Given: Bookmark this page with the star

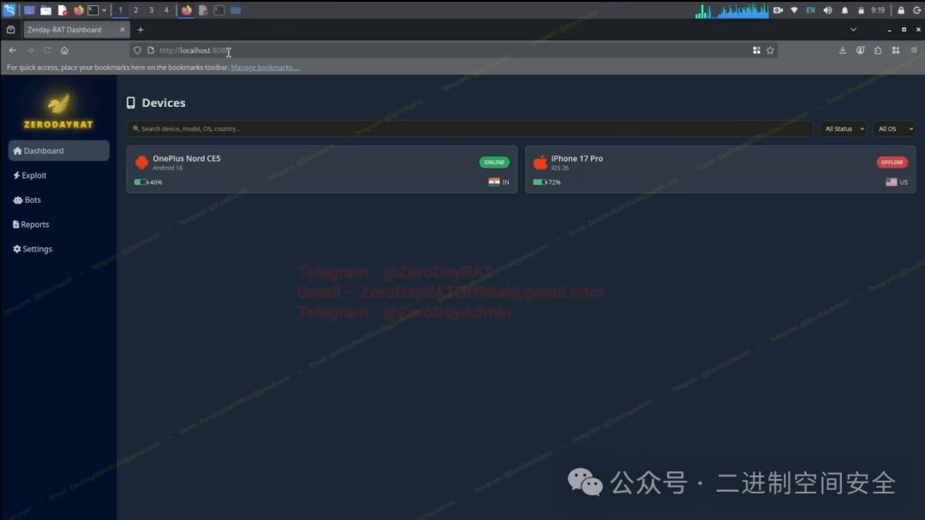Looking at the screenshot, I should 771,50.
